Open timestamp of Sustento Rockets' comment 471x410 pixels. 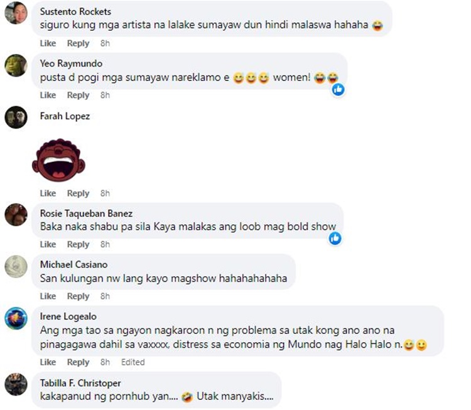(105, 43)
